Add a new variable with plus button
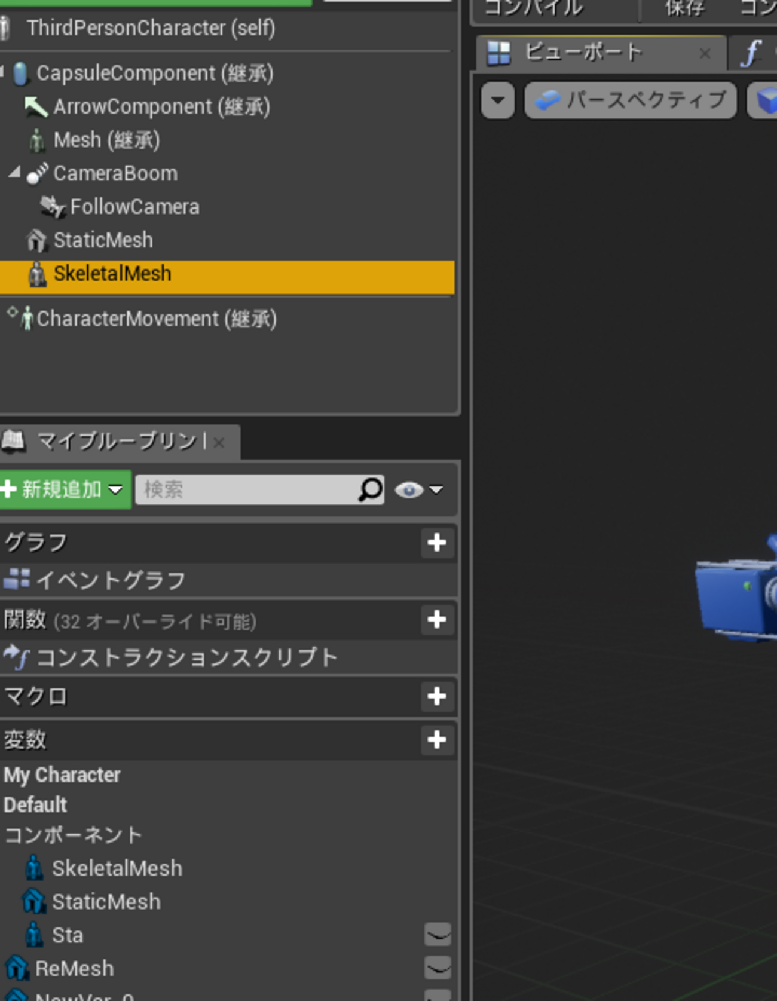Screen dimensions: 777x1001 [x=437, y=740]
